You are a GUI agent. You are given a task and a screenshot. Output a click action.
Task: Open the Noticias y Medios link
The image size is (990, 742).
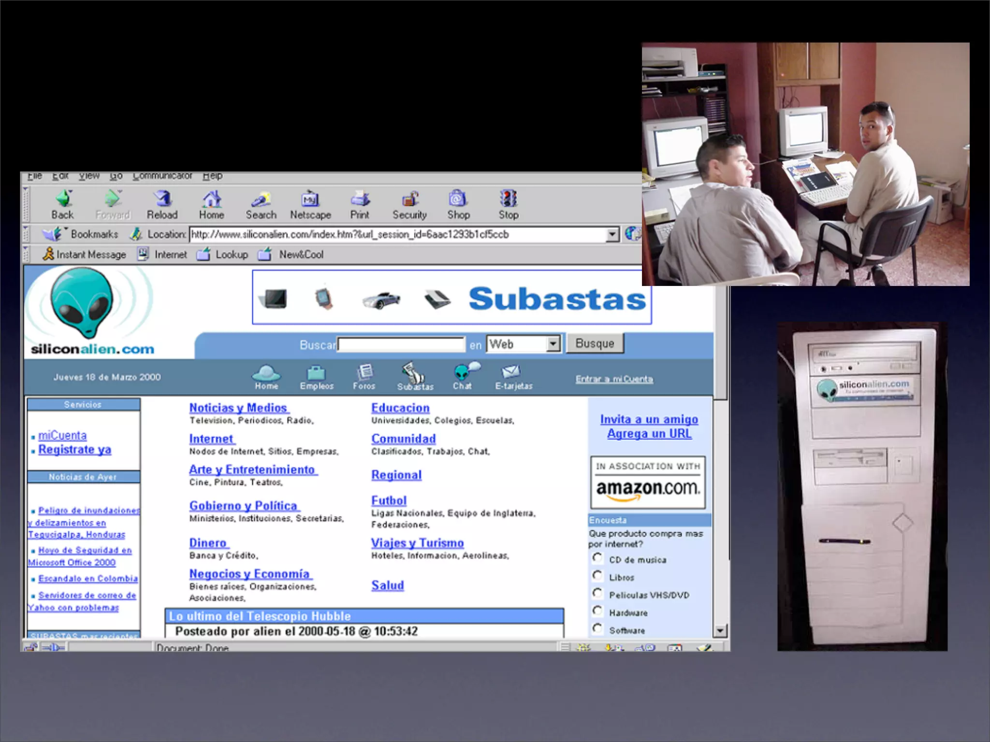pos(238,408)
